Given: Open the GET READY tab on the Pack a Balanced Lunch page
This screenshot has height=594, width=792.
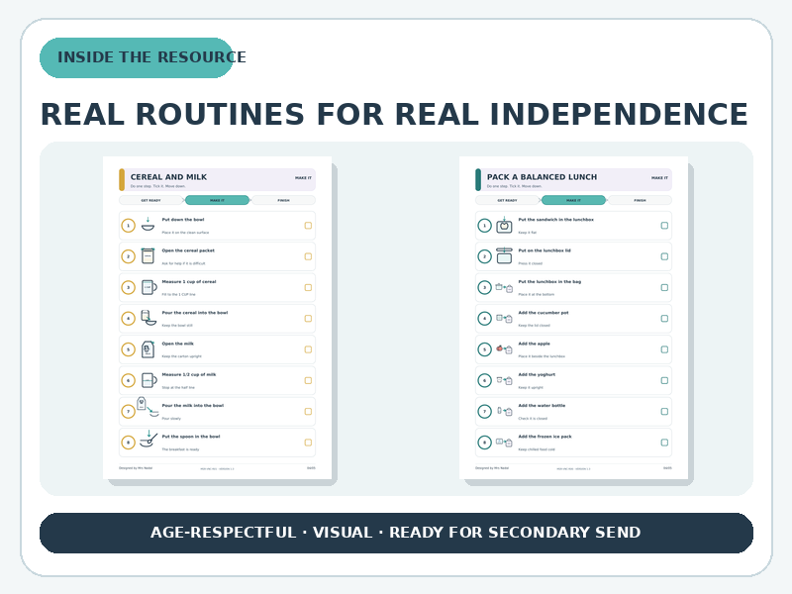Looking at the screenshot, I should pyautogui.click(x=508, y=201).
